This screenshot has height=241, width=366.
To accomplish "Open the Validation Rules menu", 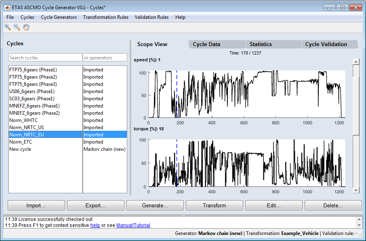I will coord(151,17).
